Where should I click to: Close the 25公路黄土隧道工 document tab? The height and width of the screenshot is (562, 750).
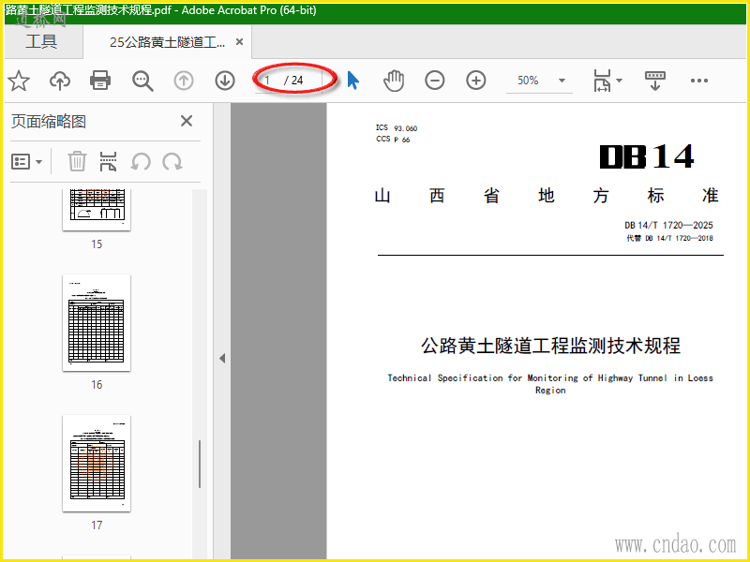point(240,42)
